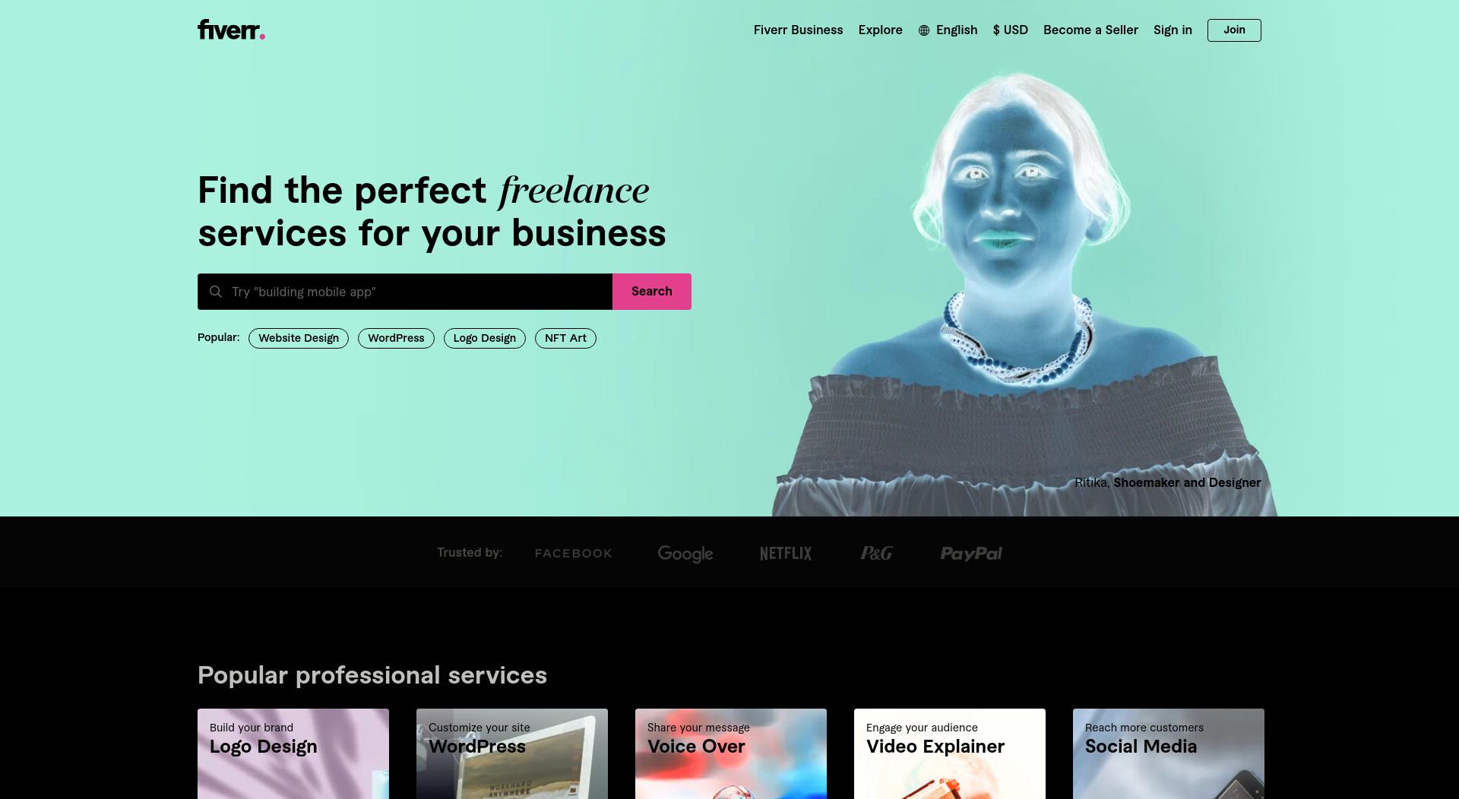Click the Fiverr logo
The width and height of the screenshot is (1459, 799).
point(231,30)
